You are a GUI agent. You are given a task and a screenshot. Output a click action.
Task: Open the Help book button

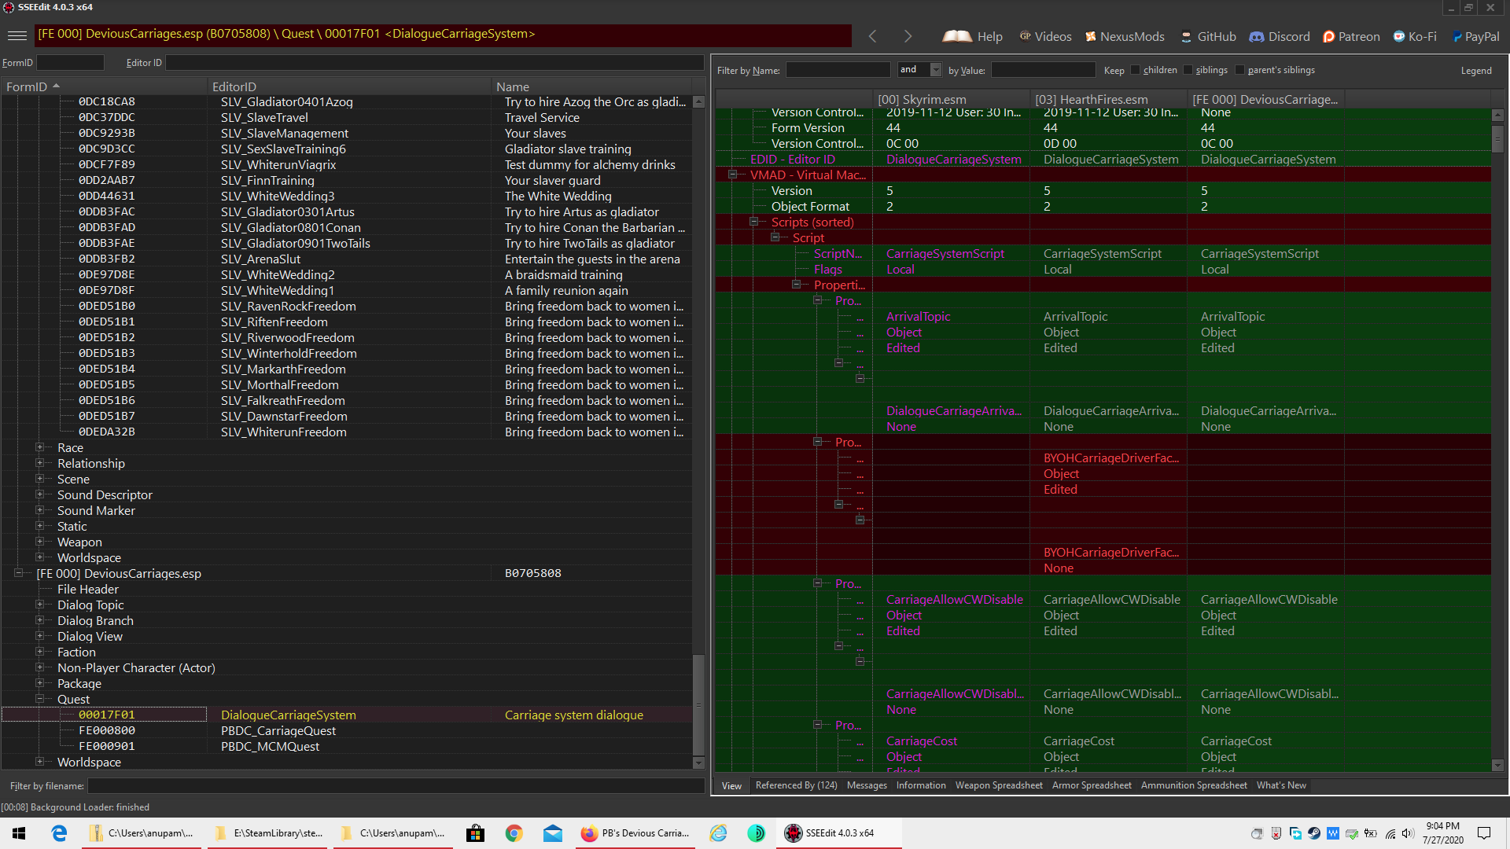click(x=972, y=36)
